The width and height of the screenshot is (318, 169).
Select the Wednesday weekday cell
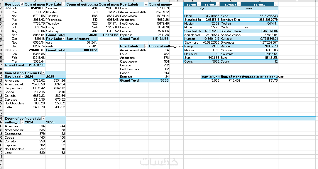point(55,20)
